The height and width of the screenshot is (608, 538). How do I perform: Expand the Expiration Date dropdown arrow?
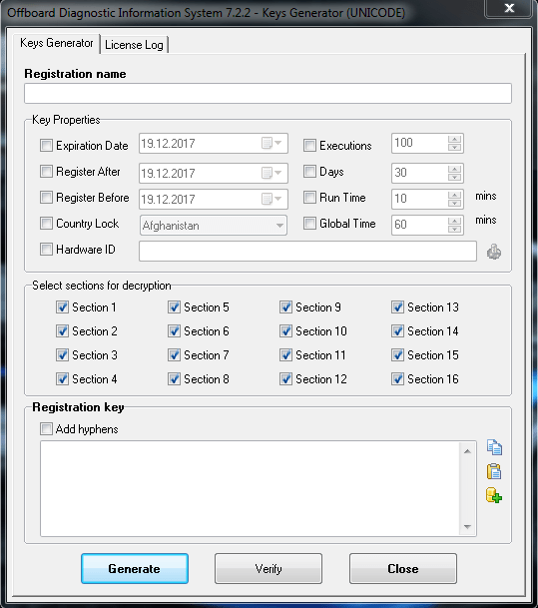pyautogui.click(x=278, y=143)
